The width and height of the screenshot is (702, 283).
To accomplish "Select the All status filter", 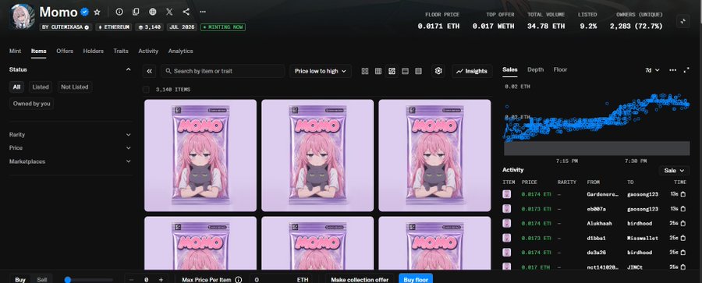I will coord(16,87).
